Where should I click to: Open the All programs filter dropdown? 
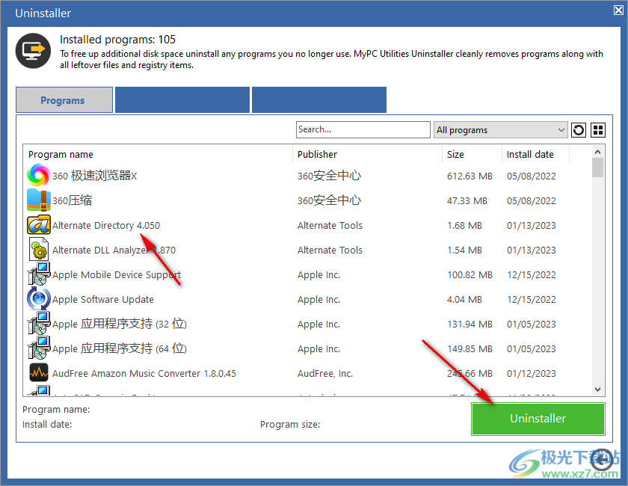[501, 130]
